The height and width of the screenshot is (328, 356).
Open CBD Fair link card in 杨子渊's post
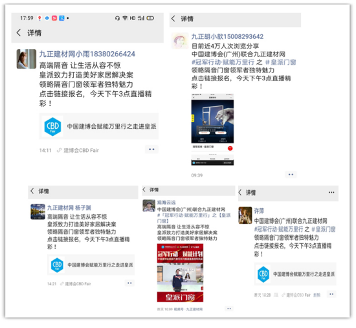click(91, 265)
